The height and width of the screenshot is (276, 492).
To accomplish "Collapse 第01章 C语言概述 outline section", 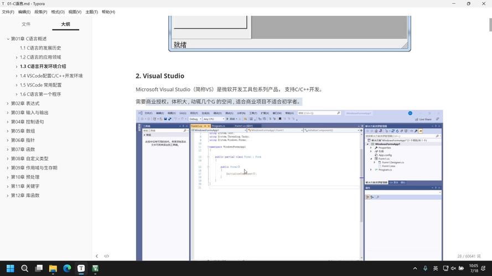I will (x=8, y=39).
